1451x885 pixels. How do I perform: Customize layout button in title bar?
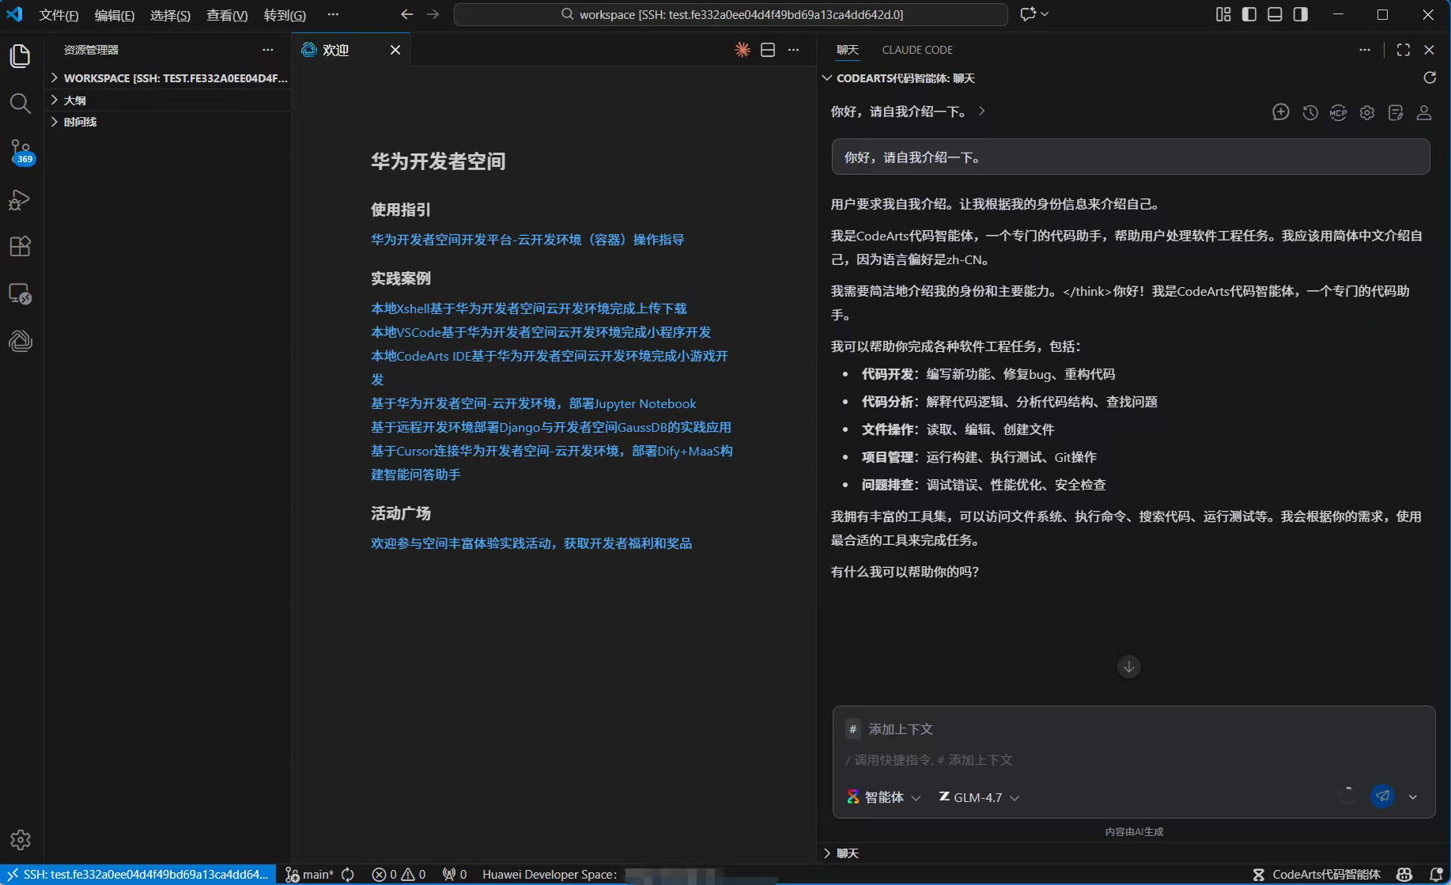(1223, 14)
